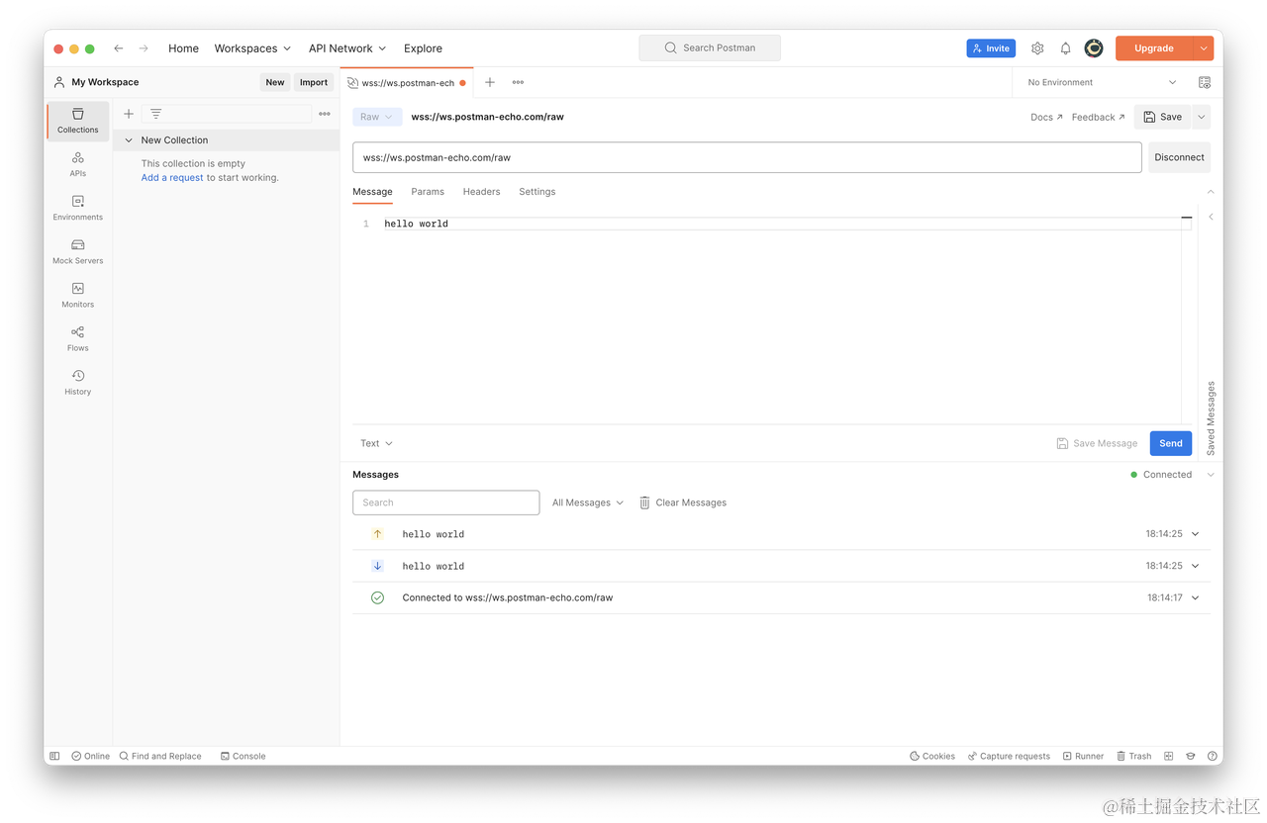Screen dimensions: 1267x823
Task: Save the WebSocket request
Action: (x=1162, y=117)
